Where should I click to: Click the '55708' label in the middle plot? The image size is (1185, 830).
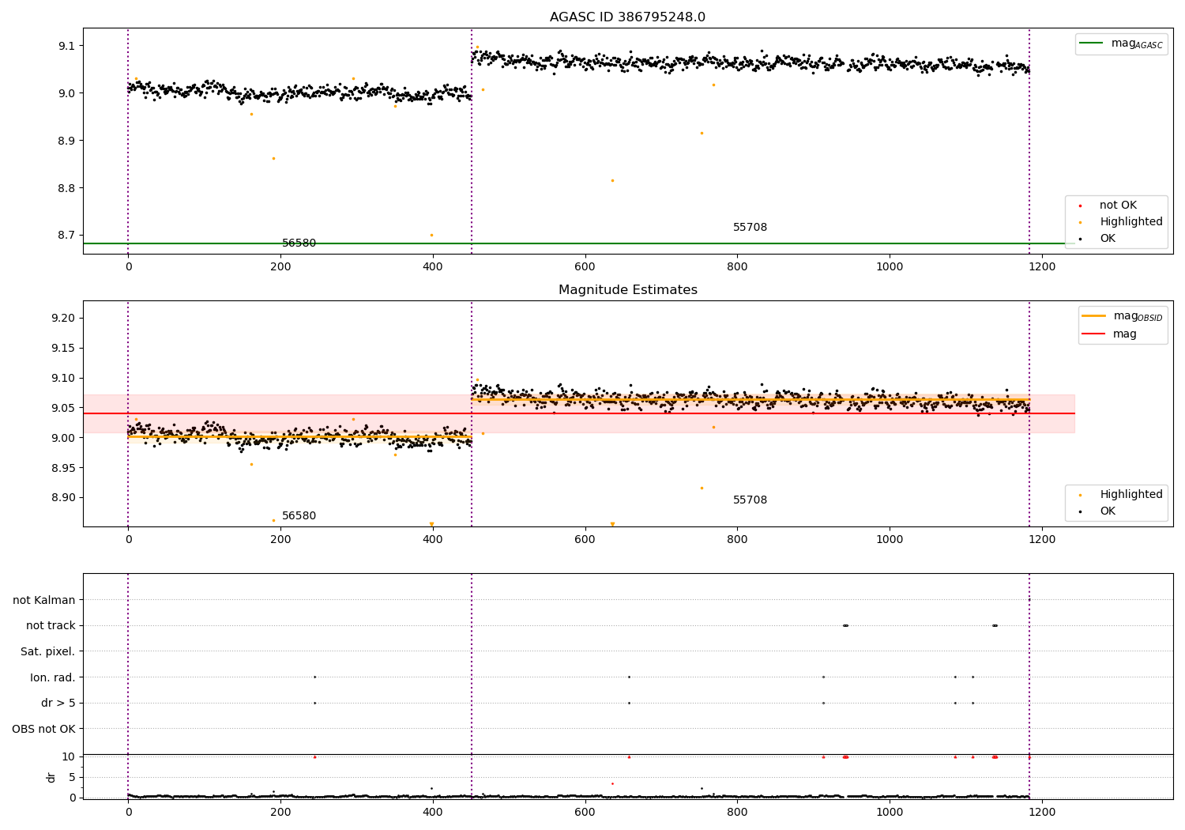coord(750,500)
